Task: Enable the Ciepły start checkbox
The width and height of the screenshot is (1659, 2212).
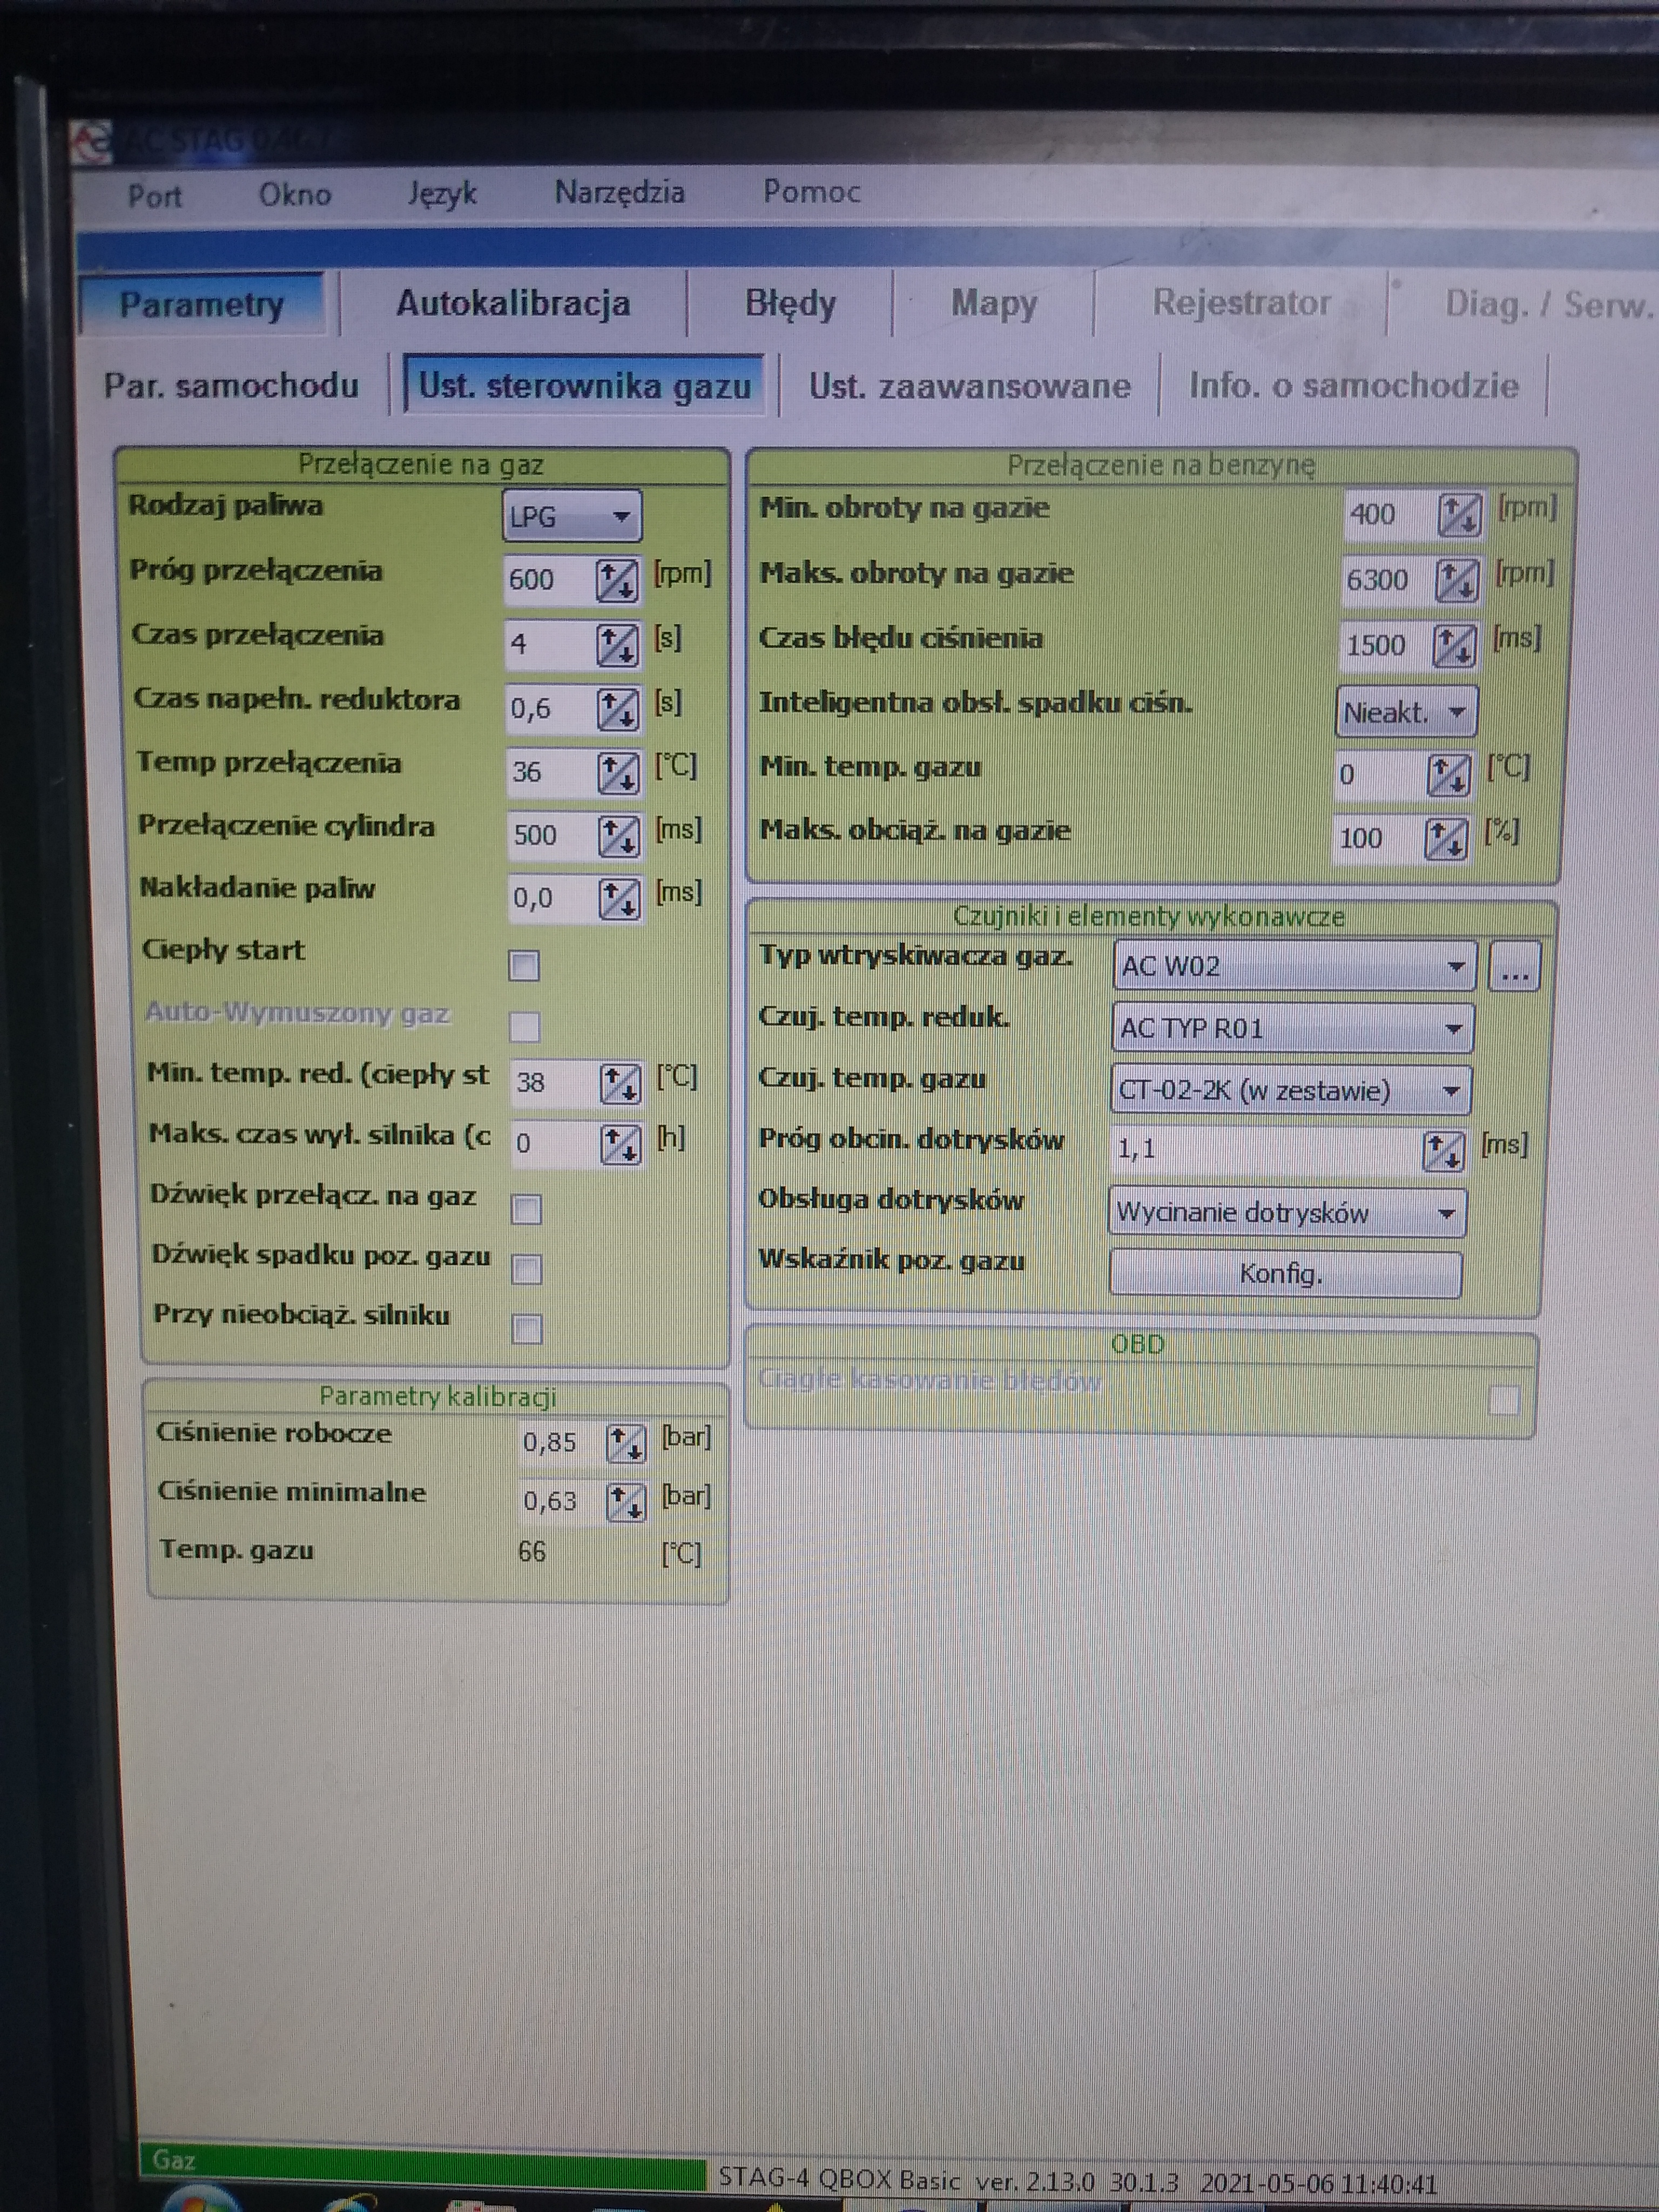Action: (524, 966)
